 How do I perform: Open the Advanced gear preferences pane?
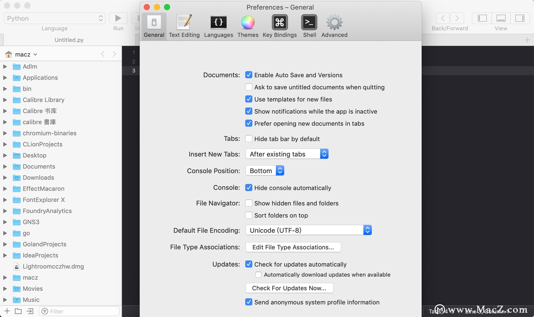pyautogui.click(x=334, y=26)
